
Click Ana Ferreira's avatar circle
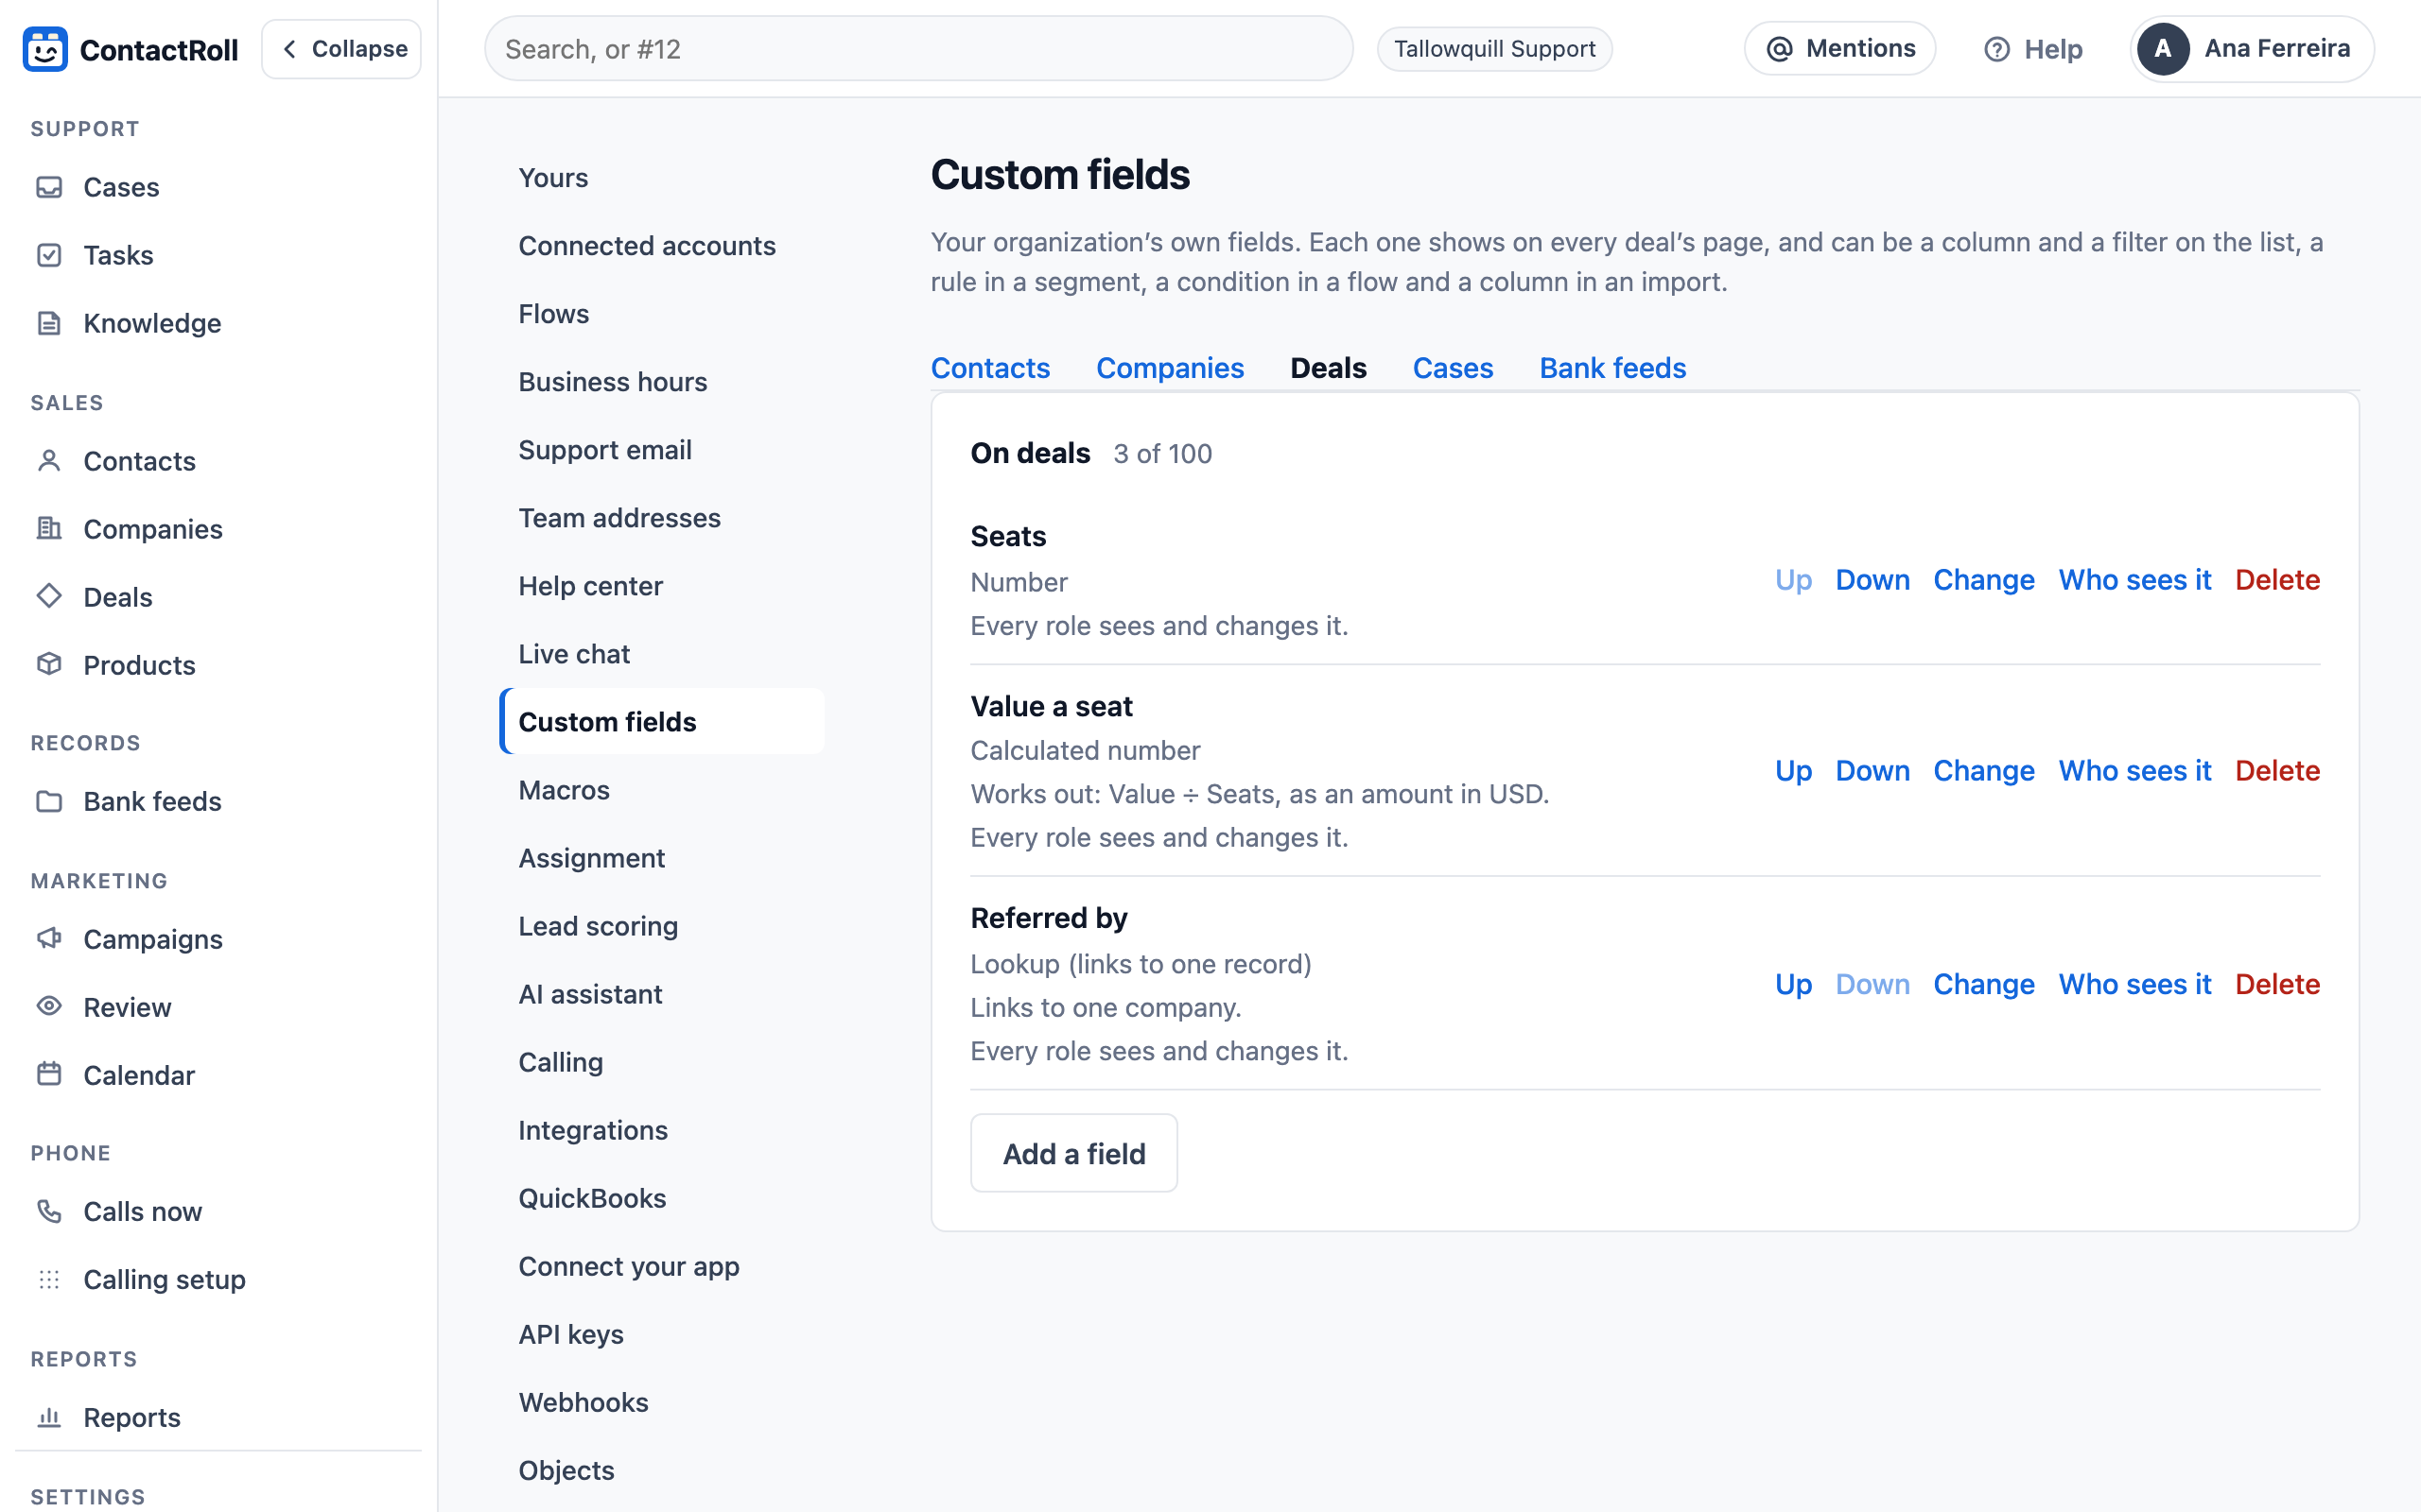pyautogui.click(x=2163, y=49)
